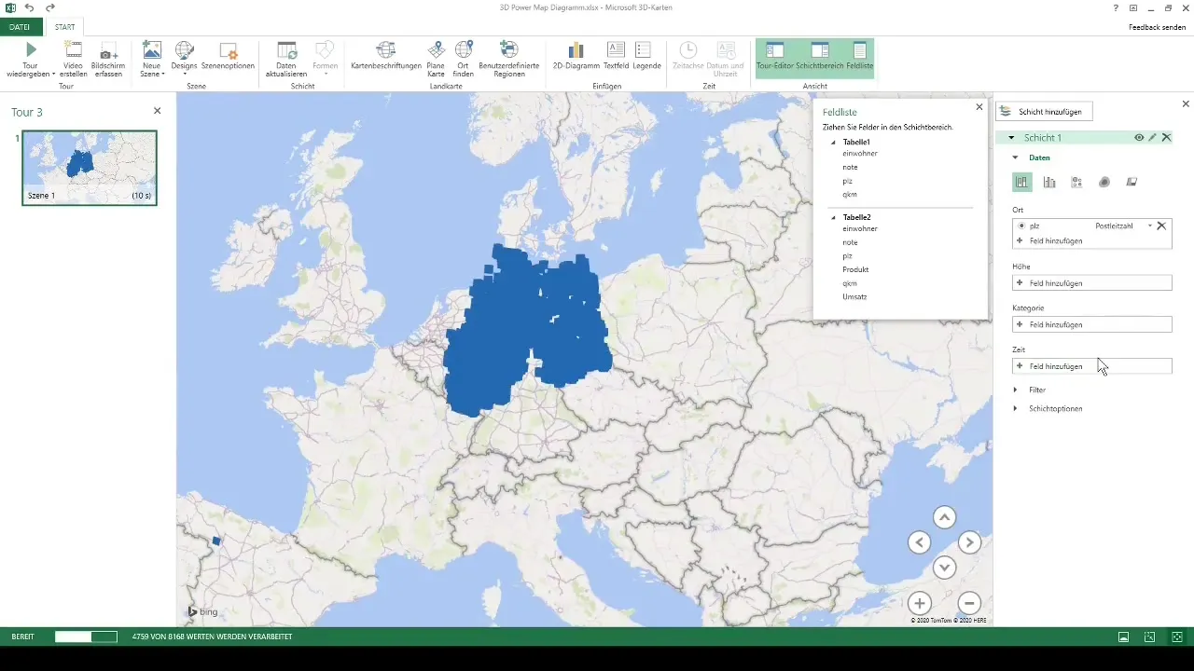Select einwohner field under Tabelle1
The width and height of the screenshot is (1194, 671).
[859, 153]
